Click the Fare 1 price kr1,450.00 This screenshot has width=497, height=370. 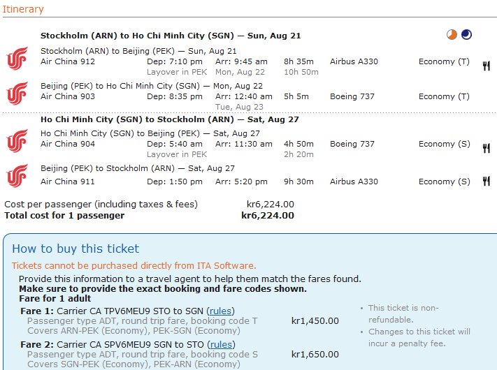tap(315, 321)
